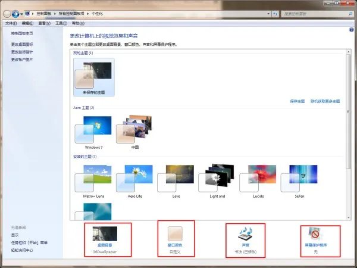Image resolution: width=357 pixels, height=268 pixels.
Task: Click the 窗口颜色 link text
Action: (175, 245)
